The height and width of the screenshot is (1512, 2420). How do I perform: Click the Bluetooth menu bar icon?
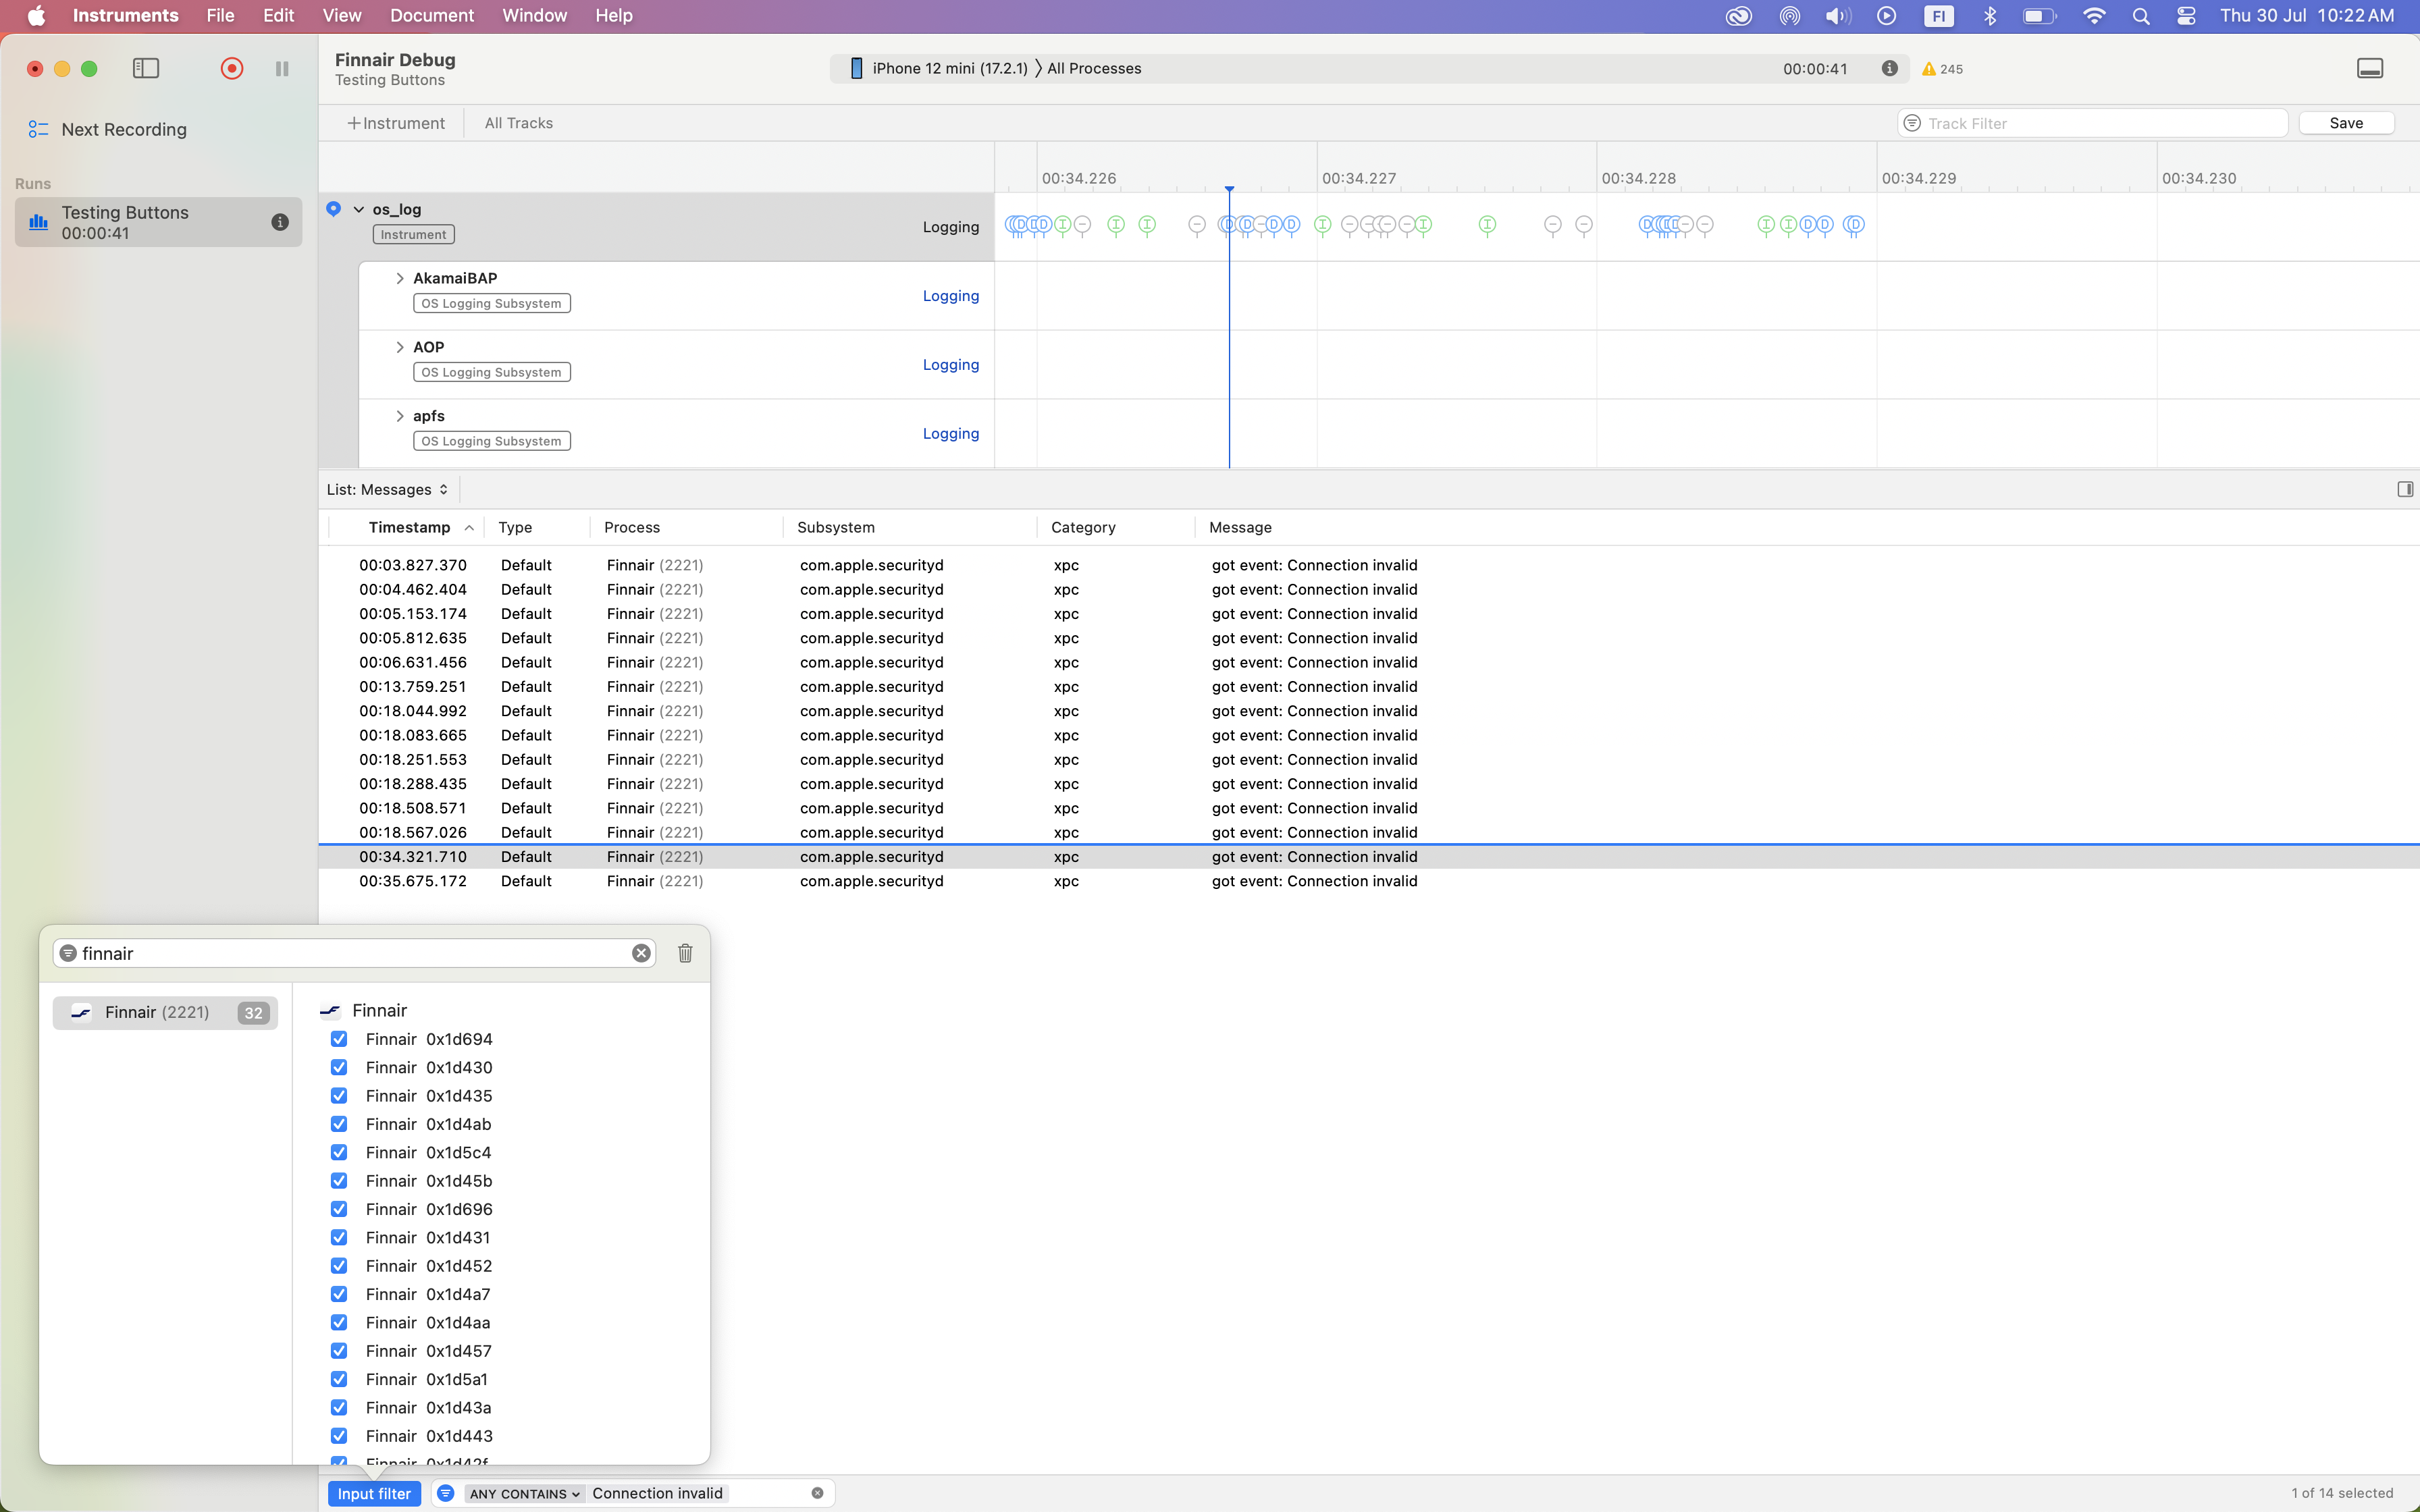1990,15
